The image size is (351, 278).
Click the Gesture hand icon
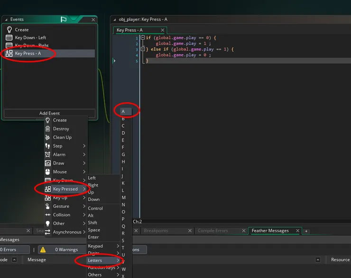[x=48, y=206]
